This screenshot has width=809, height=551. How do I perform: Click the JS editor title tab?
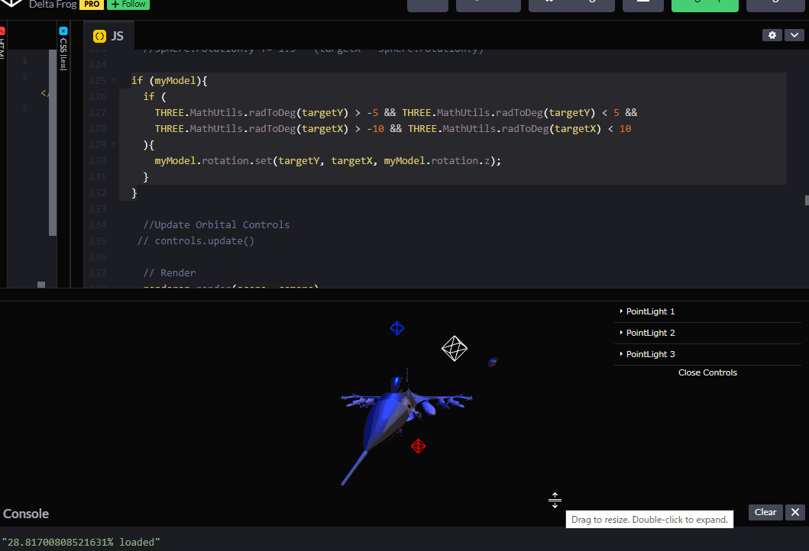[108, 36]
